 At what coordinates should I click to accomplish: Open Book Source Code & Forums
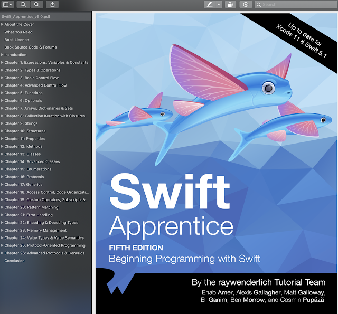pos(31,47)
